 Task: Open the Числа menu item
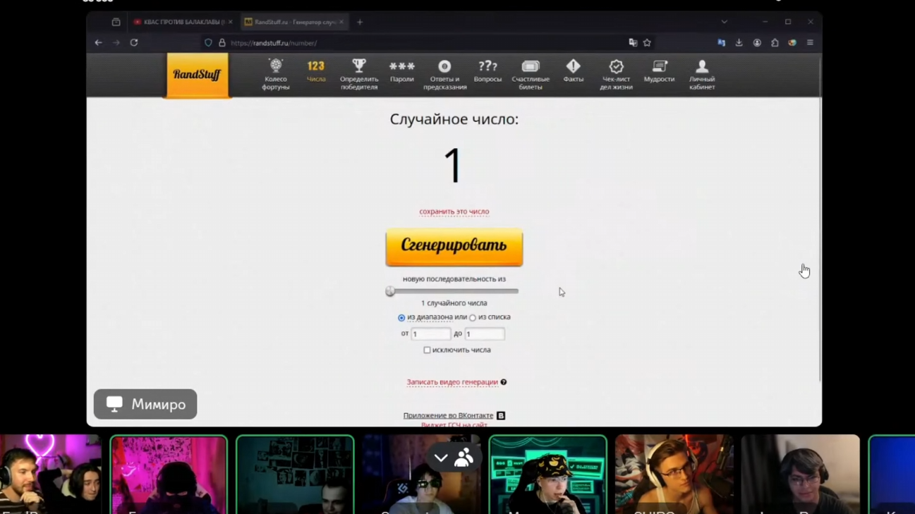(316, 72)
